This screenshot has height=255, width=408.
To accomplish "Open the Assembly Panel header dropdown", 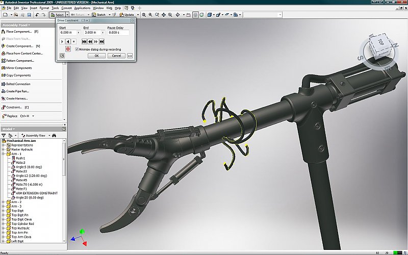I will pos(29,25).
